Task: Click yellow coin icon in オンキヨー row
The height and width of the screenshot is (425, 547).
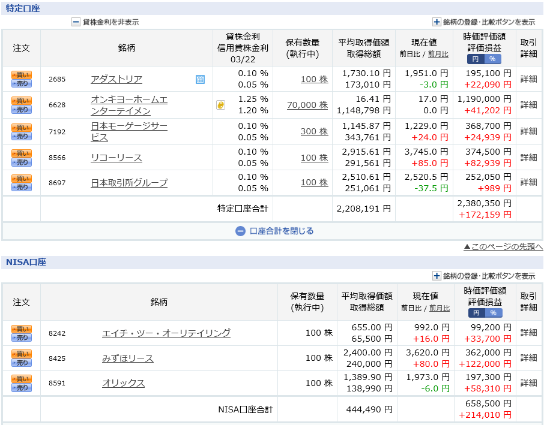Action: pos(220,105)
